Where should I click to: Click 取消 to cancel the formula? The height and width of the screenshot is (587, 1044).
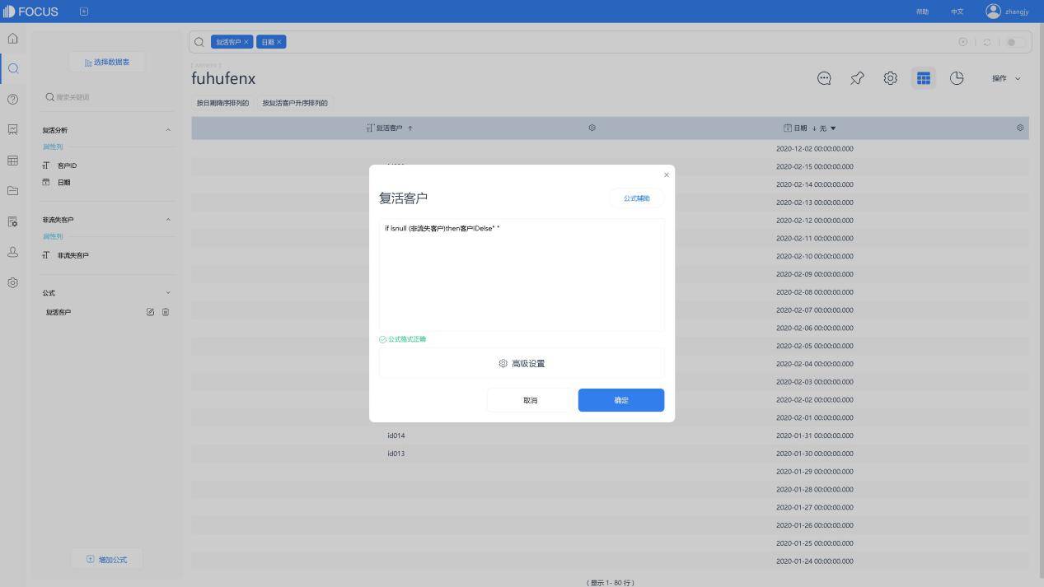coord(530,400)
